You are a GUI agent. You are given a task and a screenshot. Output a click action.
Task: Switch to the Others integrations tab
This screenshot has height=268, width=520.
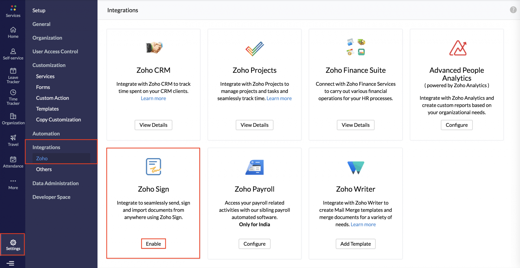(x=44, y=169)
